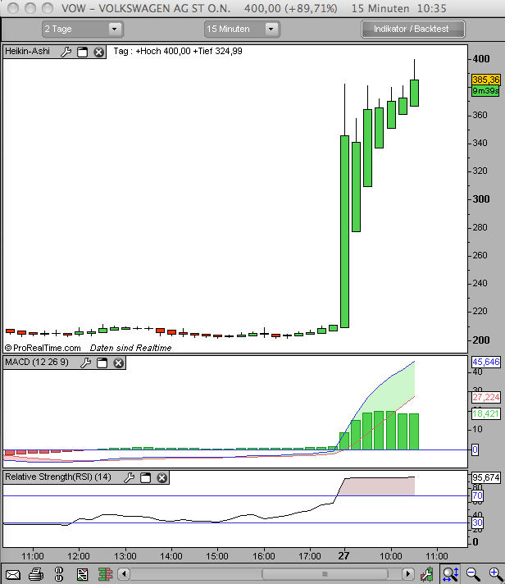Click the RSI value 95,674 label
Screen dimensions: 505x584
[486, 477]
